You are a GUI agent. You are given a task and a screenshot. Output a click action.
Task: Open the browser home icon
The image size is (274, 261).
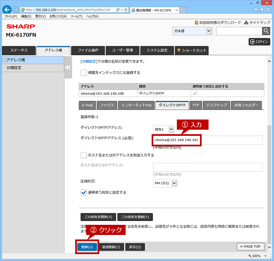[x=256, y=10]
